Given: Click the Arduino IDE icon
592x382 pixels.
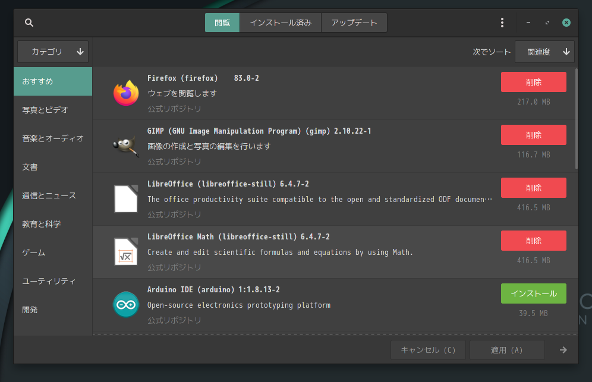Looking at the screenshot, I should [x=126, y=305].
